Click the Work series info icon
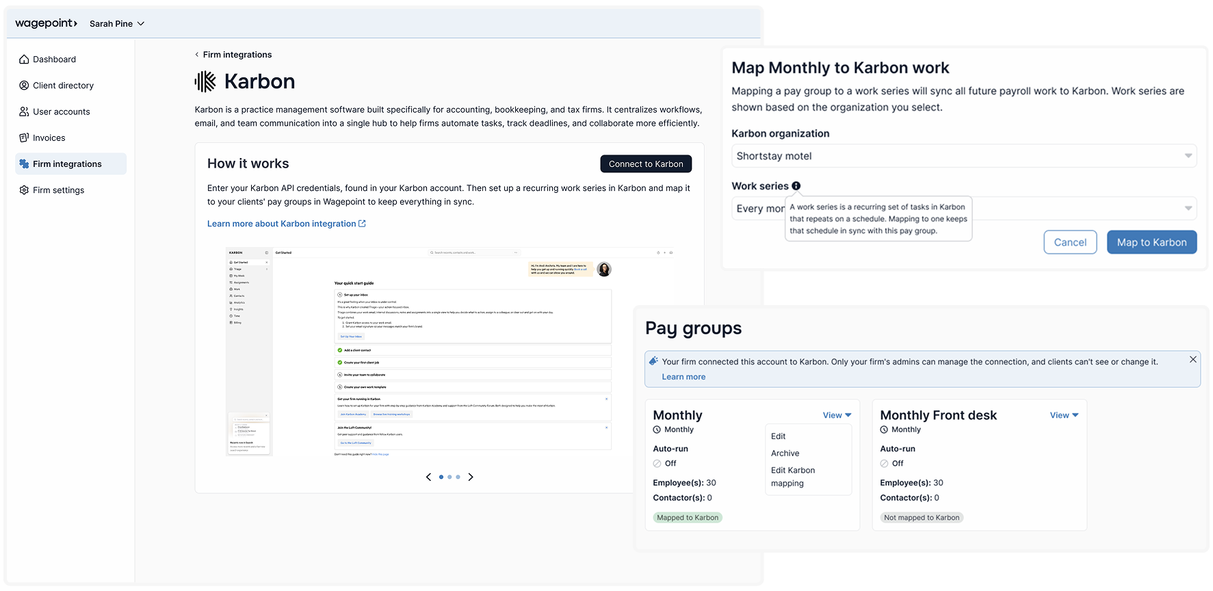Viewport: 1213px width, 591px height. click(x=796, y=186)
